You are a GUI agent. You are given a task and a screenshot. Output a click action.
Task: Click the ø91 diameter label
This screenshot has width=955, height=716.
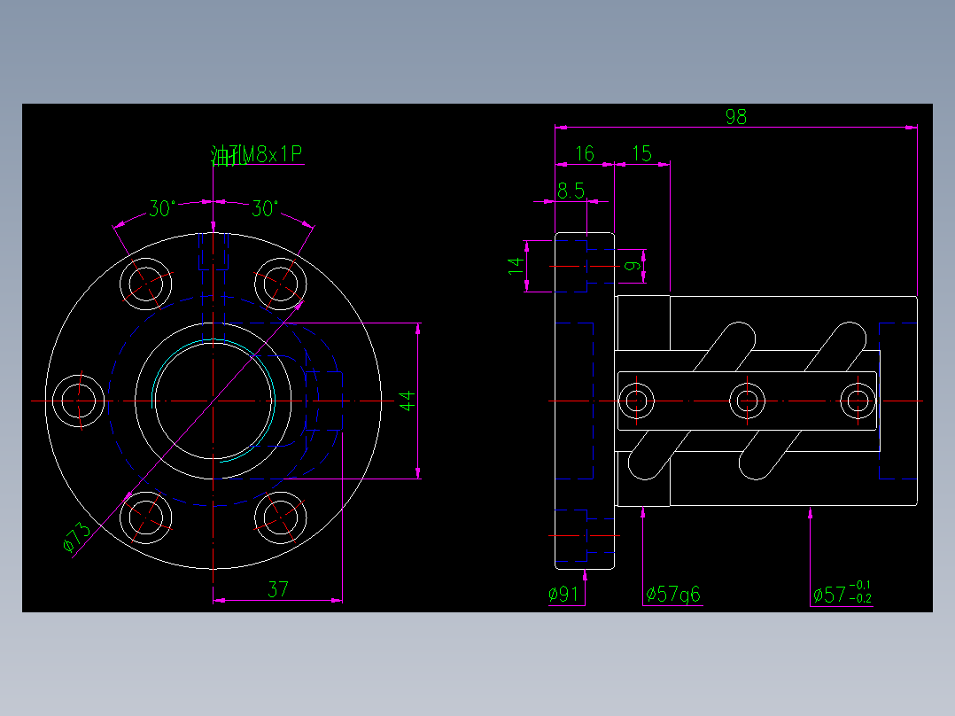(563, 594)
